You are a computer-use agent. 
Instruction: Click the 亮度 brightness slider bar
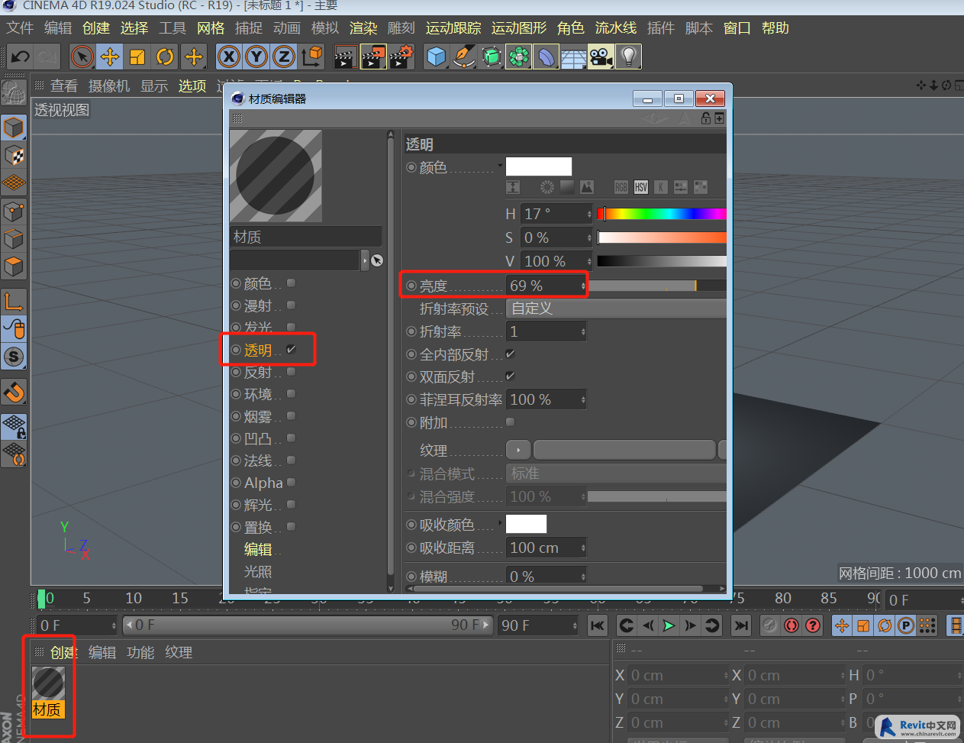[657, 286]
